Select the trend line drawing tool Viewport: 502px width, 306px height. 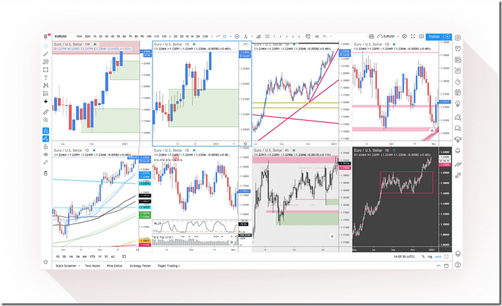coord(46,55)
